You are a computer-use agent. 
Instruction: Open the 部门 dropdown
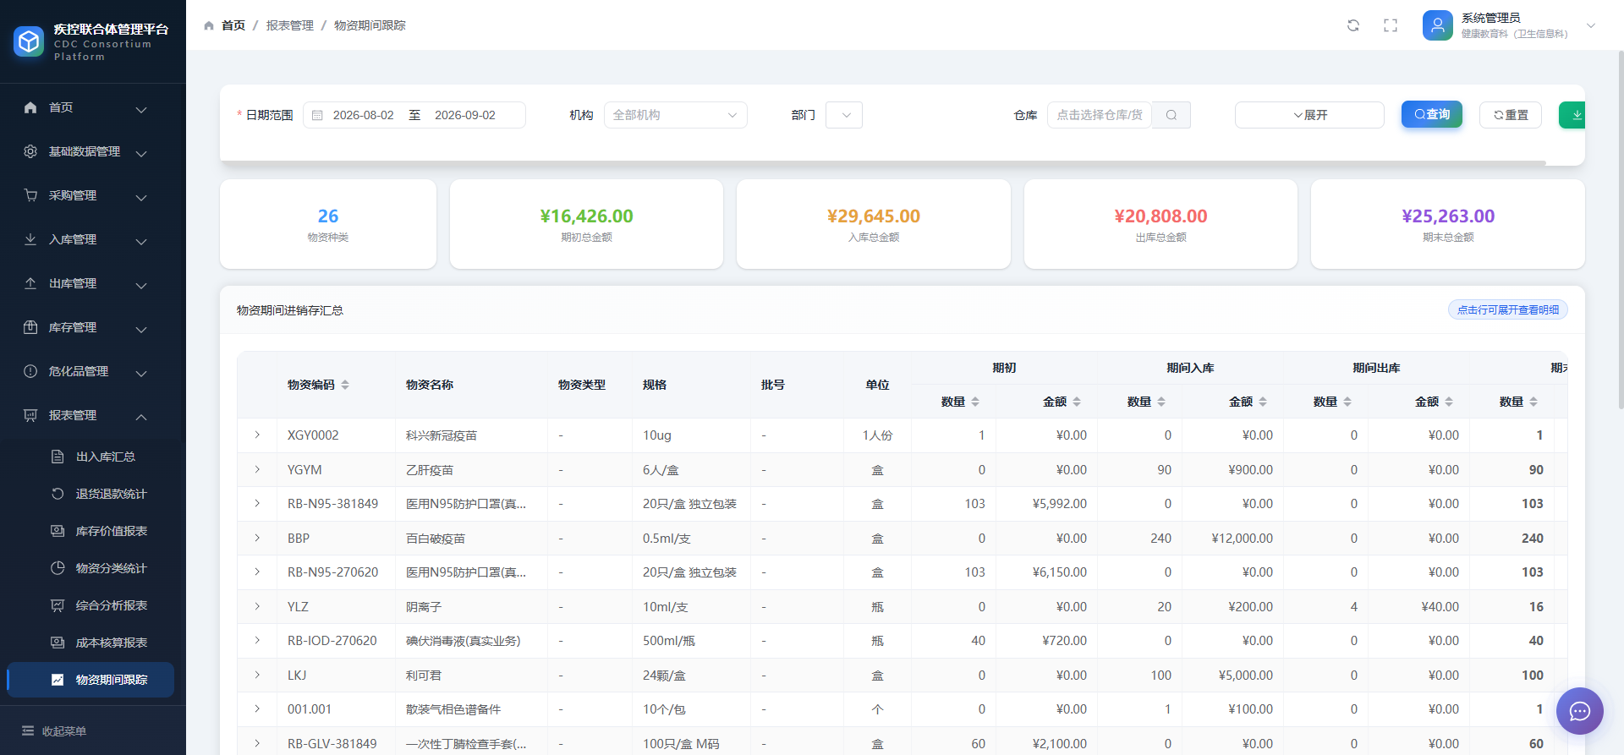click(x=844, y=115)
